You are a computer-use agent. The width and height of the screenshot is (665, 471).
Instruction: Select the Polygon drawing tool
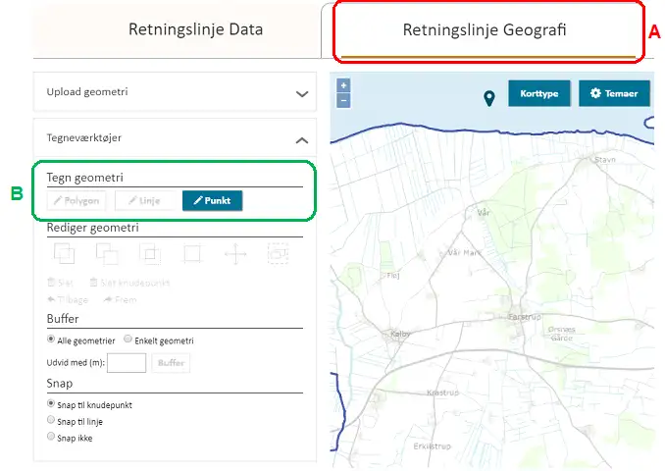[77, 201]
